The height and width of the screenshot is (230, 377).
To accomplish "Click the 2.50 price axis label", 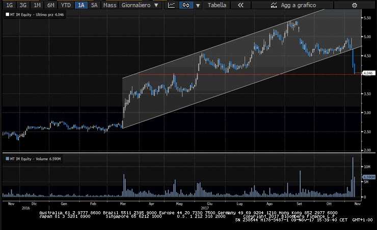I will [367, 132].
